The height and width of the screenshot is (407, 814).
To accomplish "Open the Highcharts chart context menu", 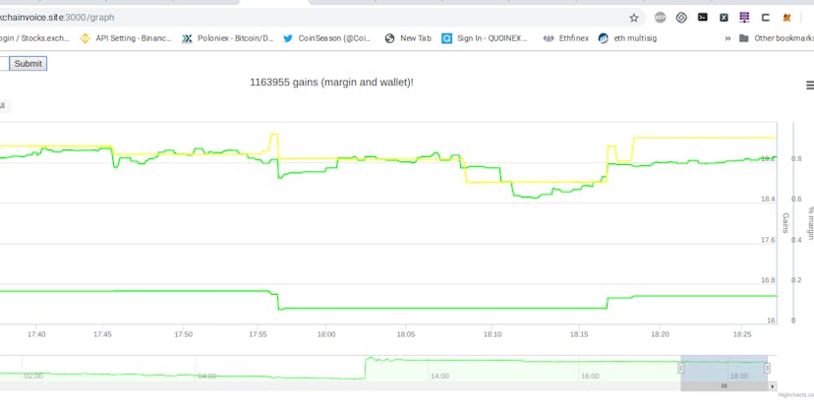I will 809,86.
